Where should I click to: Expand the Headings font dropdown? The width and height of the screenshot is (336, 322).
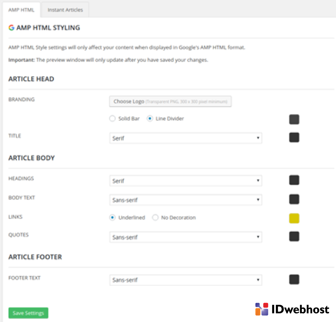click(x=186, y=181)
